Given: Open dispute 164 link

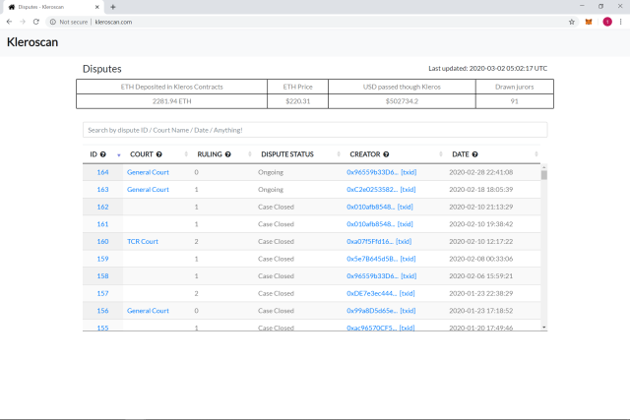Looking at the screenshot, I should point(102,172).
